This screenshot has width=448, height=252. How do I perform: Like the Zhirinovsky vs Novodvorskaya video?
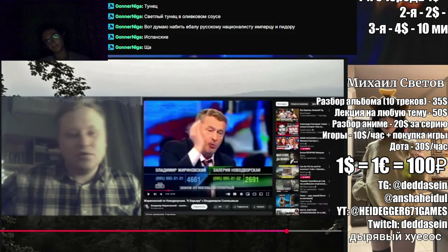[217, 207]
